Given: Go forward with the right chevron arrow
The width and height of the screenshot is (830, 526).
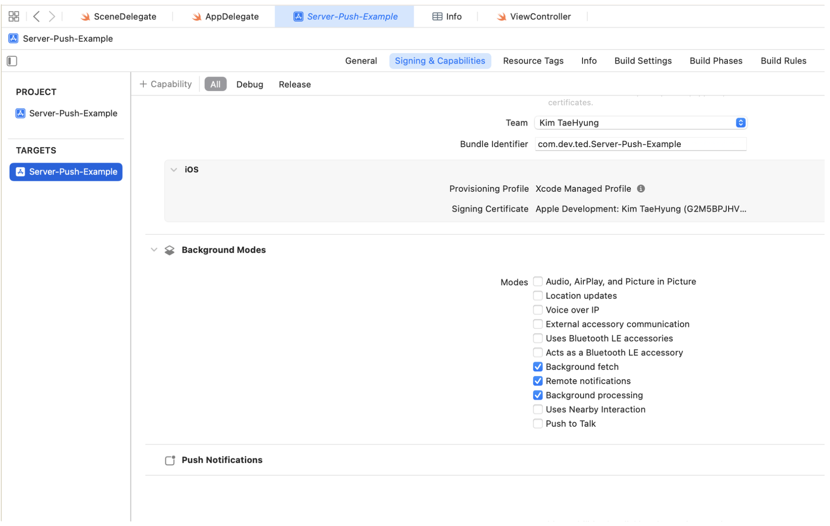Looking at the screenshot, I should [x=52, y=16].
